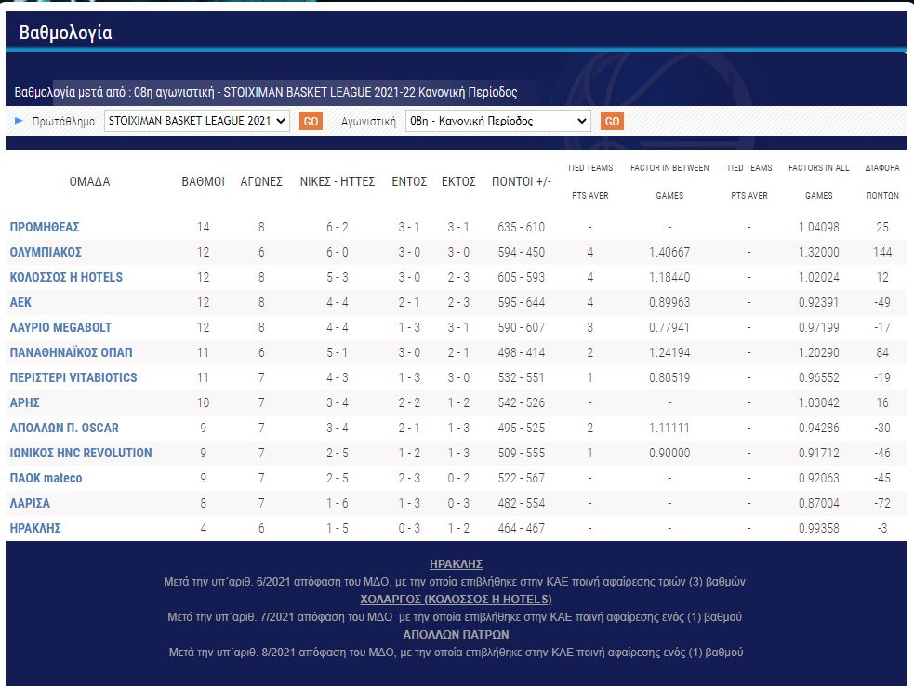Open ΟΛΥΜΠΙΑΚΟΣ team link
The width and height of the screenshot is (914, 686).
46,252
